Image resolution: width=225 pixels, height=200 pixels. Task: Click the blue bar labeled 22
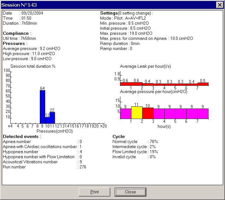[x=52, y=117]
